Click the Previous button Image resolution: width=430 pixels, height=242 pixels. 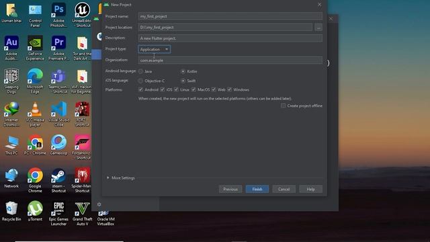[x=230, y=189]
